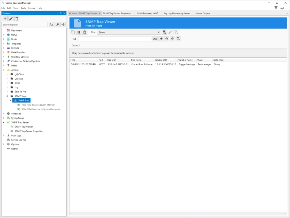Select Schedules in Explorer tree
Viewport: 290px width, 218px height.
tap(16, 114)
